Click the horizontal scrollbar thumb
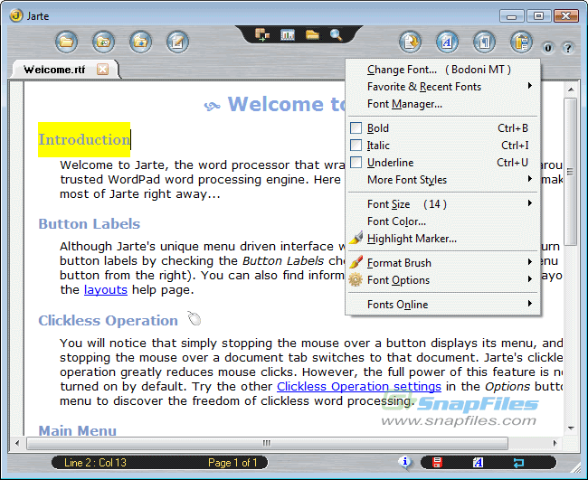588x480 pixels. (268, 443)
